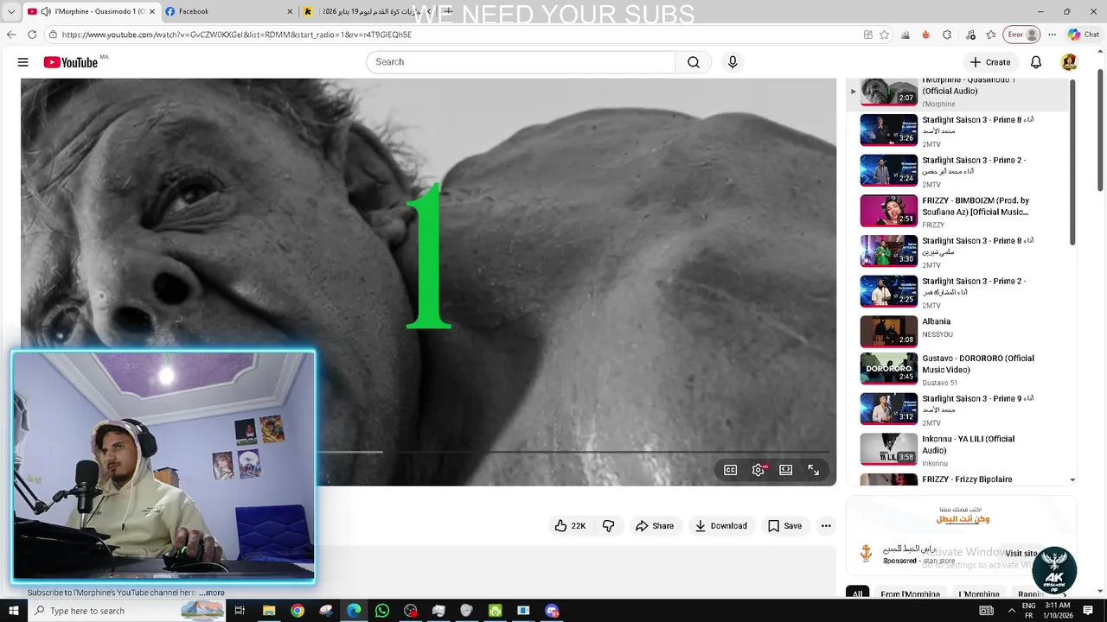Launch Google Chrome from the taskbar
The width and height of the screenshot is (1107, 622).
pyautogui.click(x=298, y=611)
